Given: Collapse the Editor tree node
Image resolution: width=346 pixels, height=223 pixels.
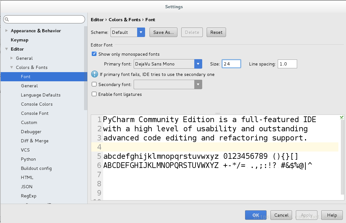Looking at the screenshot, I should tap(7, 49).
